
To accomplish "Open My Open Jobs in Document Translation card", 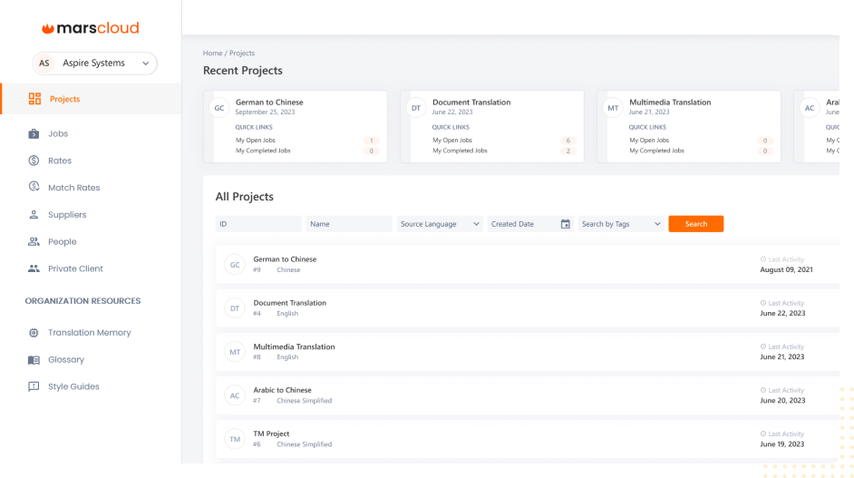I will [x=452, y=141].
